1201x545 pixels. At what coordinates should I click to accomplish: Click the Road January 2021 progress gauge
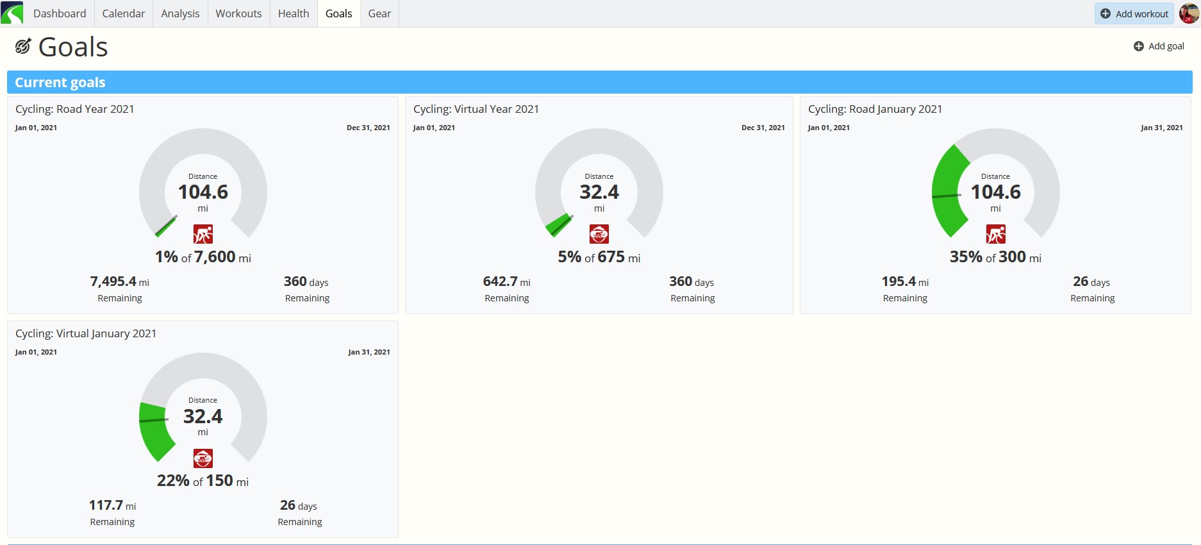[x=996, y=186]
